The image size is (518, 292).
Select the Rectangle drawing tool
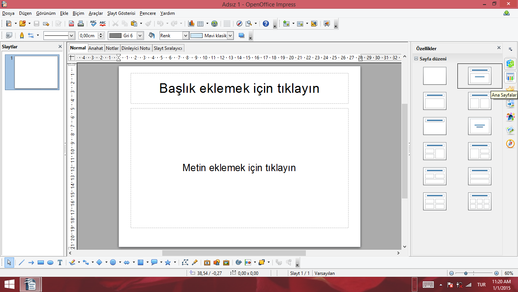pos(41,262)
